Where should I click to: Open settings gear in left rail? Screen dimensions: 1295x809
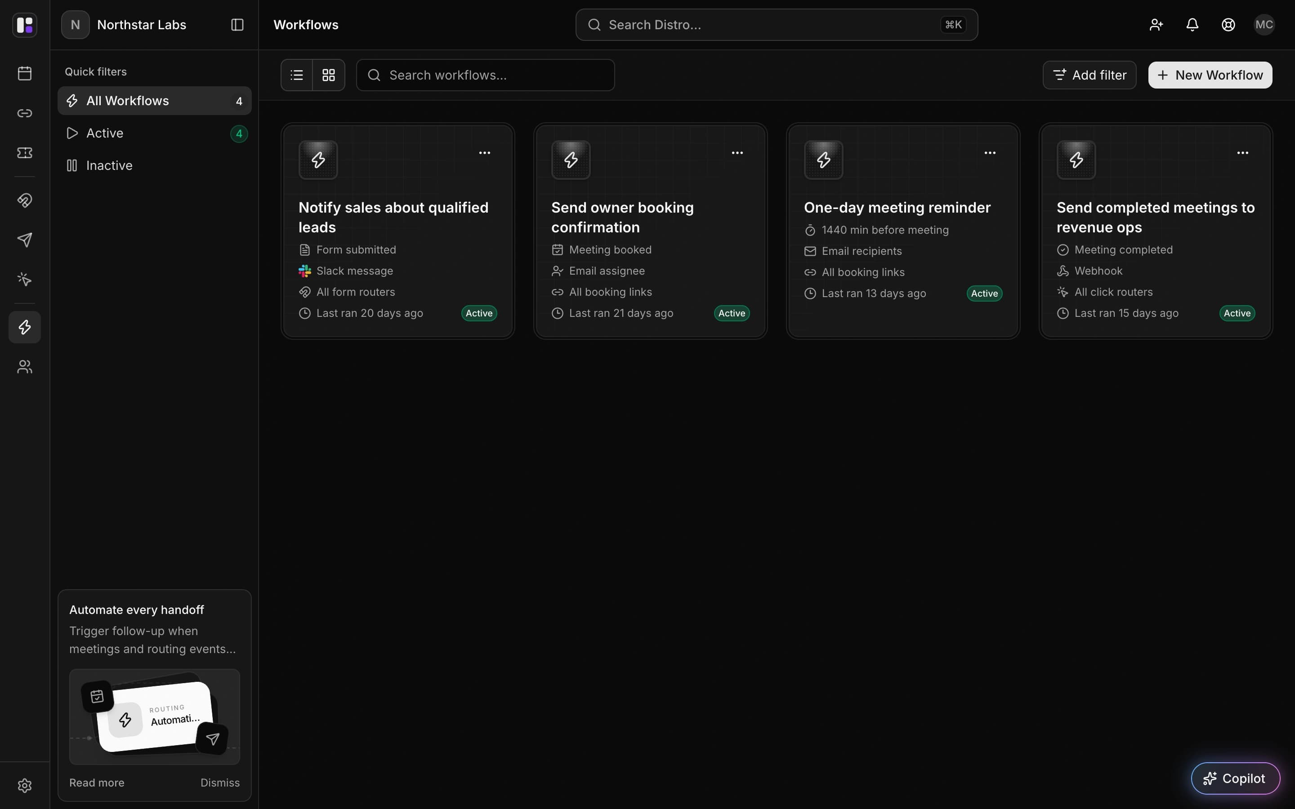tap(25, 786)
